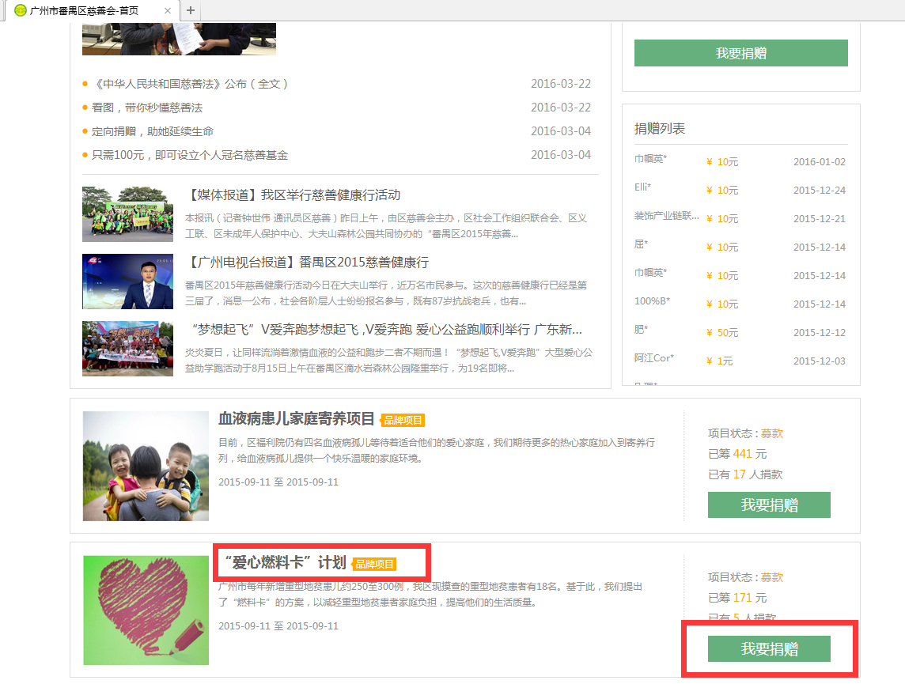This screenshot has height=684, width=905.
Task: Open 《中华人民共和国慈善法》公布（全文） news link
Action: pyautogui.click(x=189, y=84)
